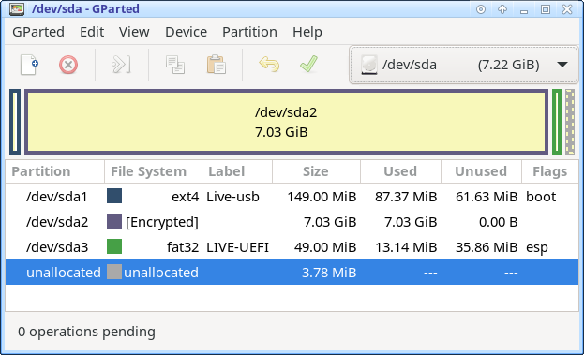Screen dimensions: 584x355
Task: Open the Device menu
Action: point(186,32)
